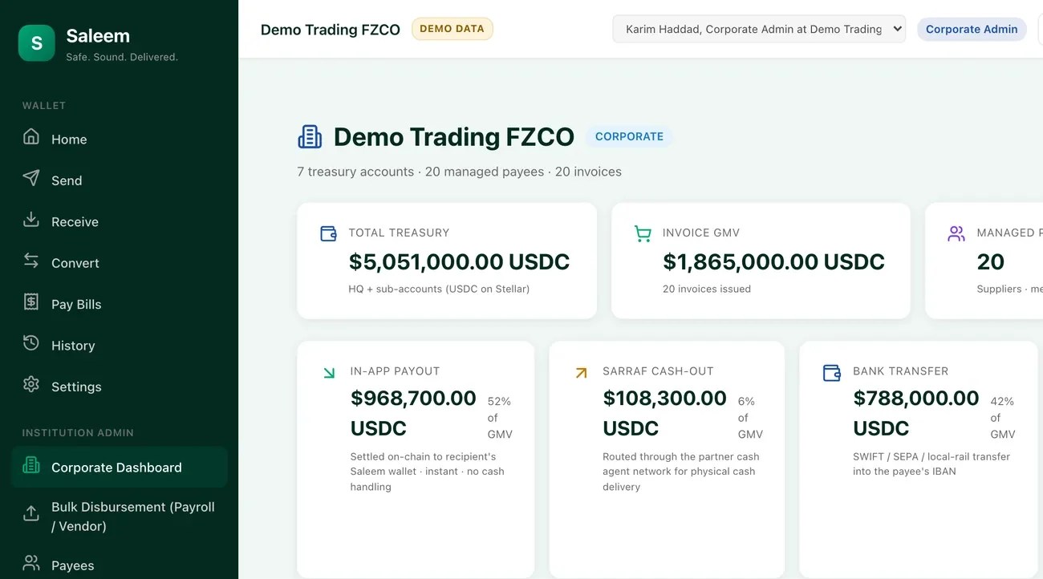1043x579 pixels.
Task: Go to Settings in the sidebar
Action: (x=120, y=387)
